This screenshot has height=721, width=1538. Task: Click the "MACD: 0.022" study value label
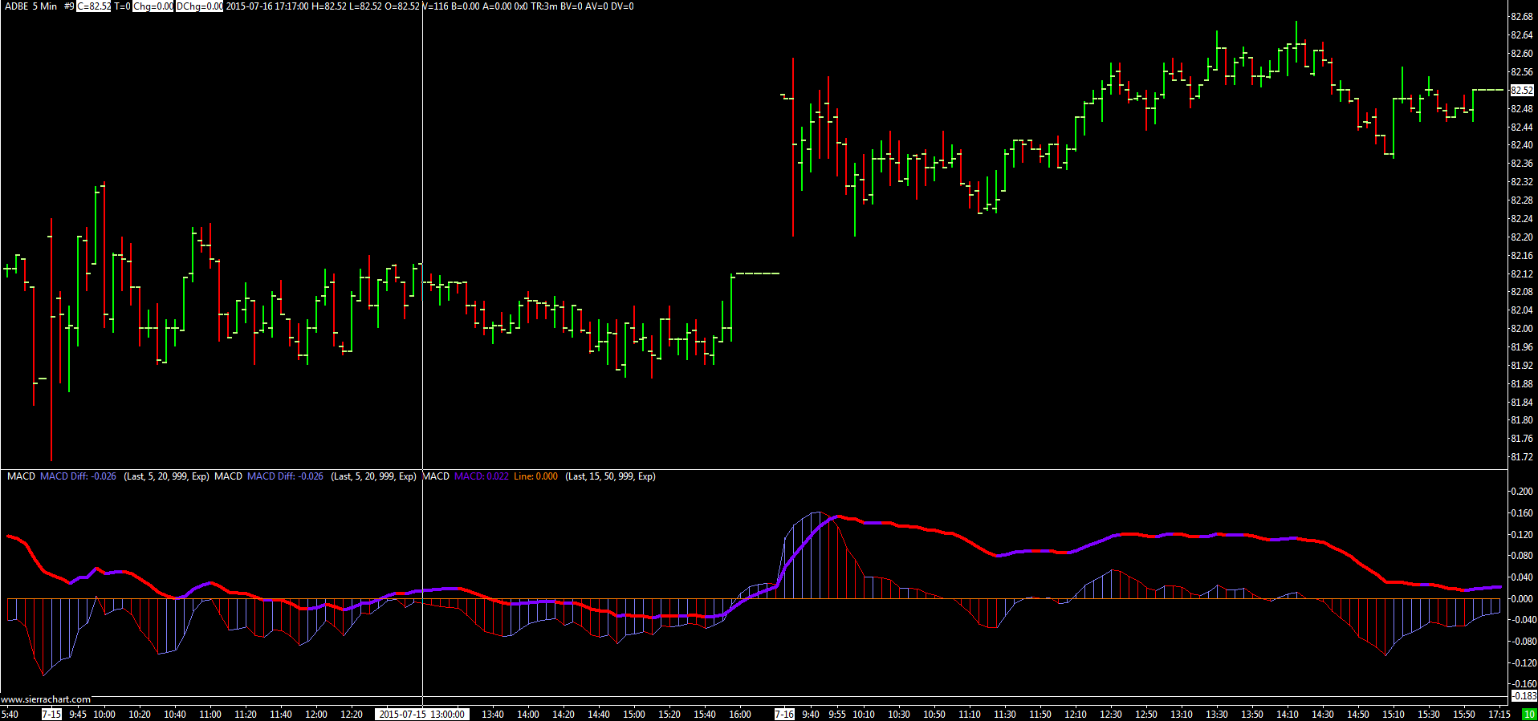[482, 476]
